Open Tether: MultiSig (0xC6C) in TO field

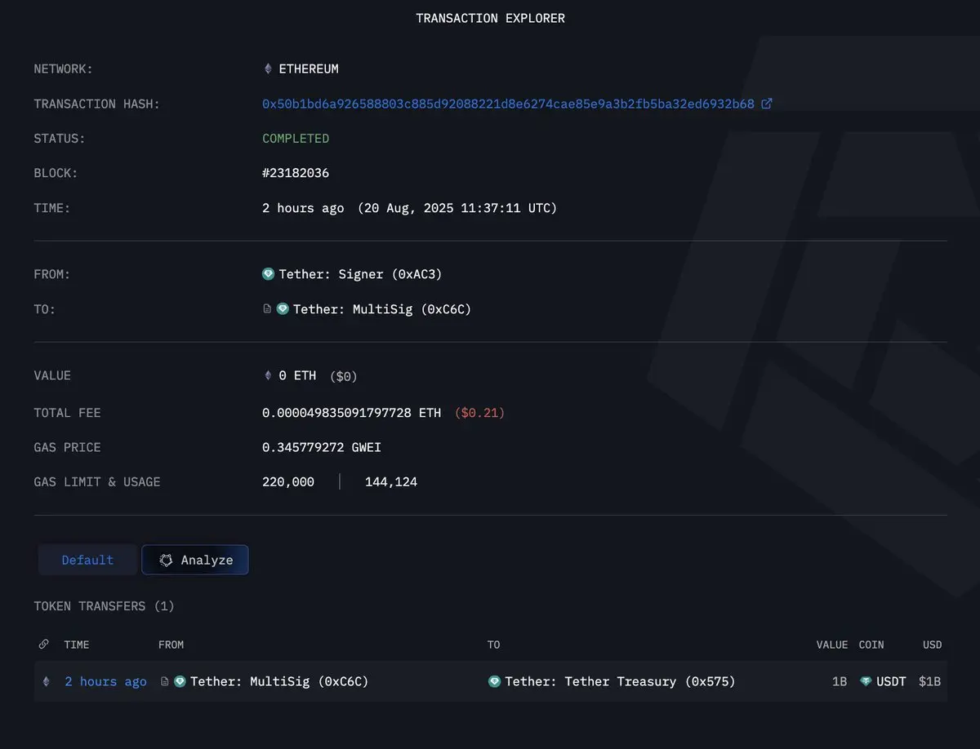tap(382, 309)
